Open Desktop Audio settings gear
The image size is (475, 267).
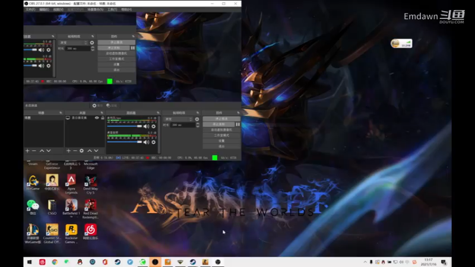tap(154, 142)
